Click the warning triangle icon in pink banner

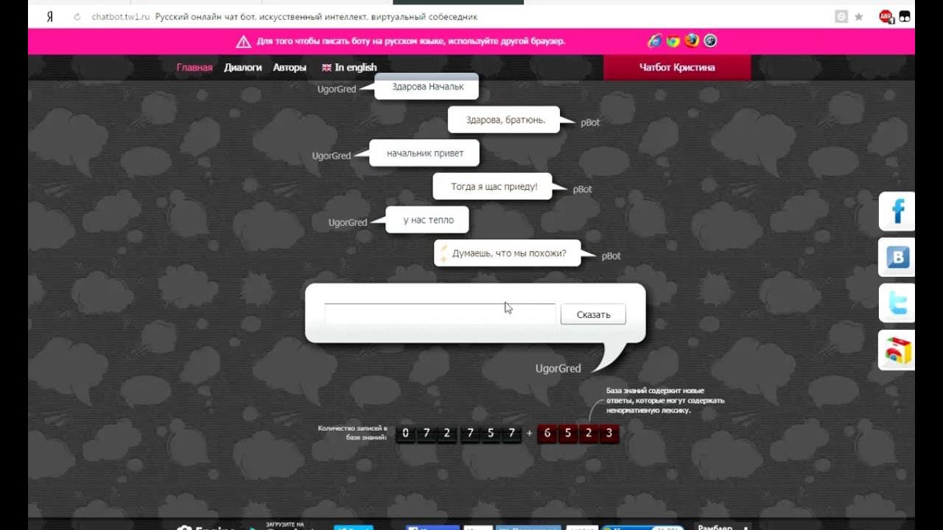coord(244,41)
